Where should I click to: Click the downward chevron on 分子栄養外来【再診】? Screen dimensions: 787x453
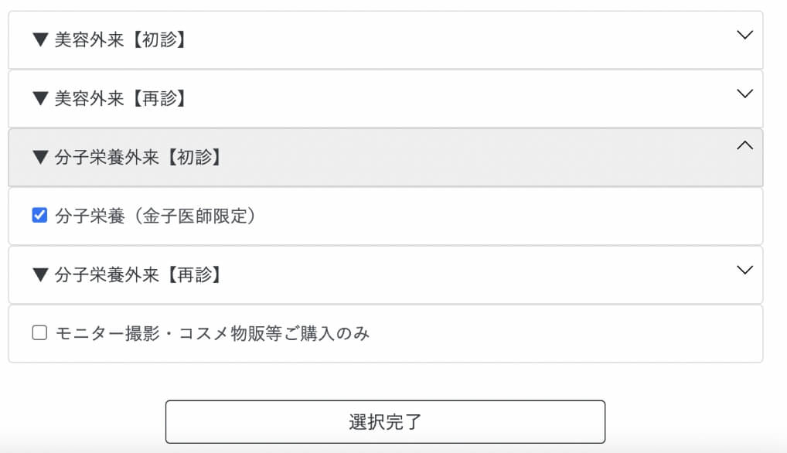click(744, 270)
